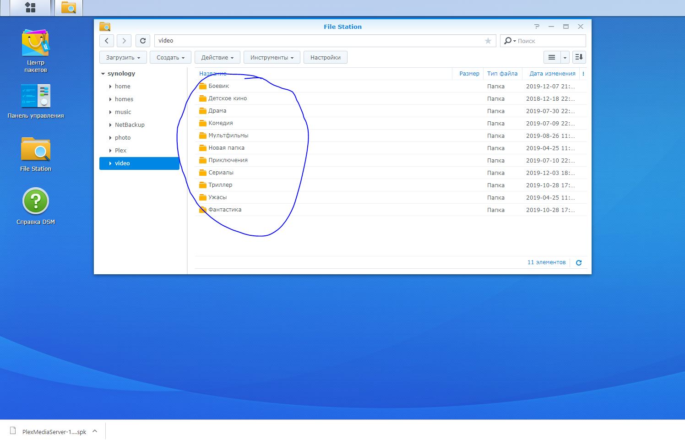Reload the folder via toolbar refresh icon
This screenshot has height=440, width=685.
[x=143, y=41]
